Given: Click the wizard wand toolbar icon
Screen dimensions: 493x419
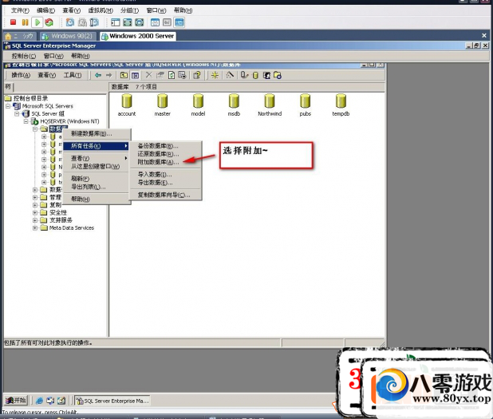Looking at the screenshot, I should tap(230, 75).
